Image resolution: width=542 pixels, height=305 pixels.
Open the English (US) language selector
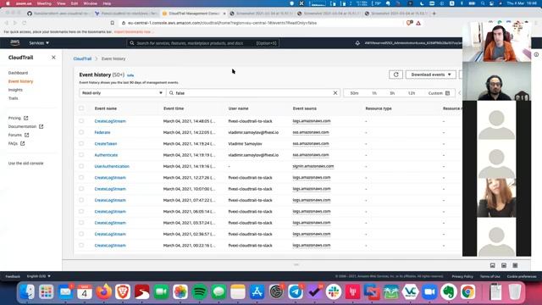38,276
